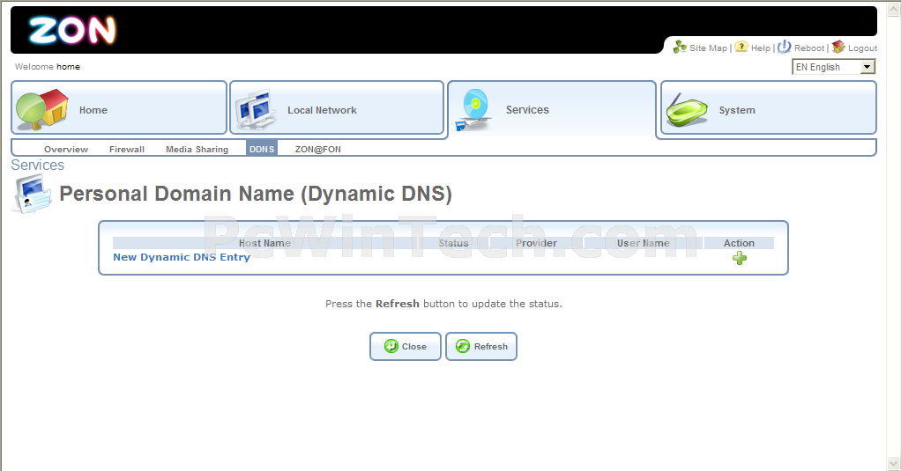This screenshot has width=901, height=471.
Task: Switch to the Services tab
Action: click(552, 109)
